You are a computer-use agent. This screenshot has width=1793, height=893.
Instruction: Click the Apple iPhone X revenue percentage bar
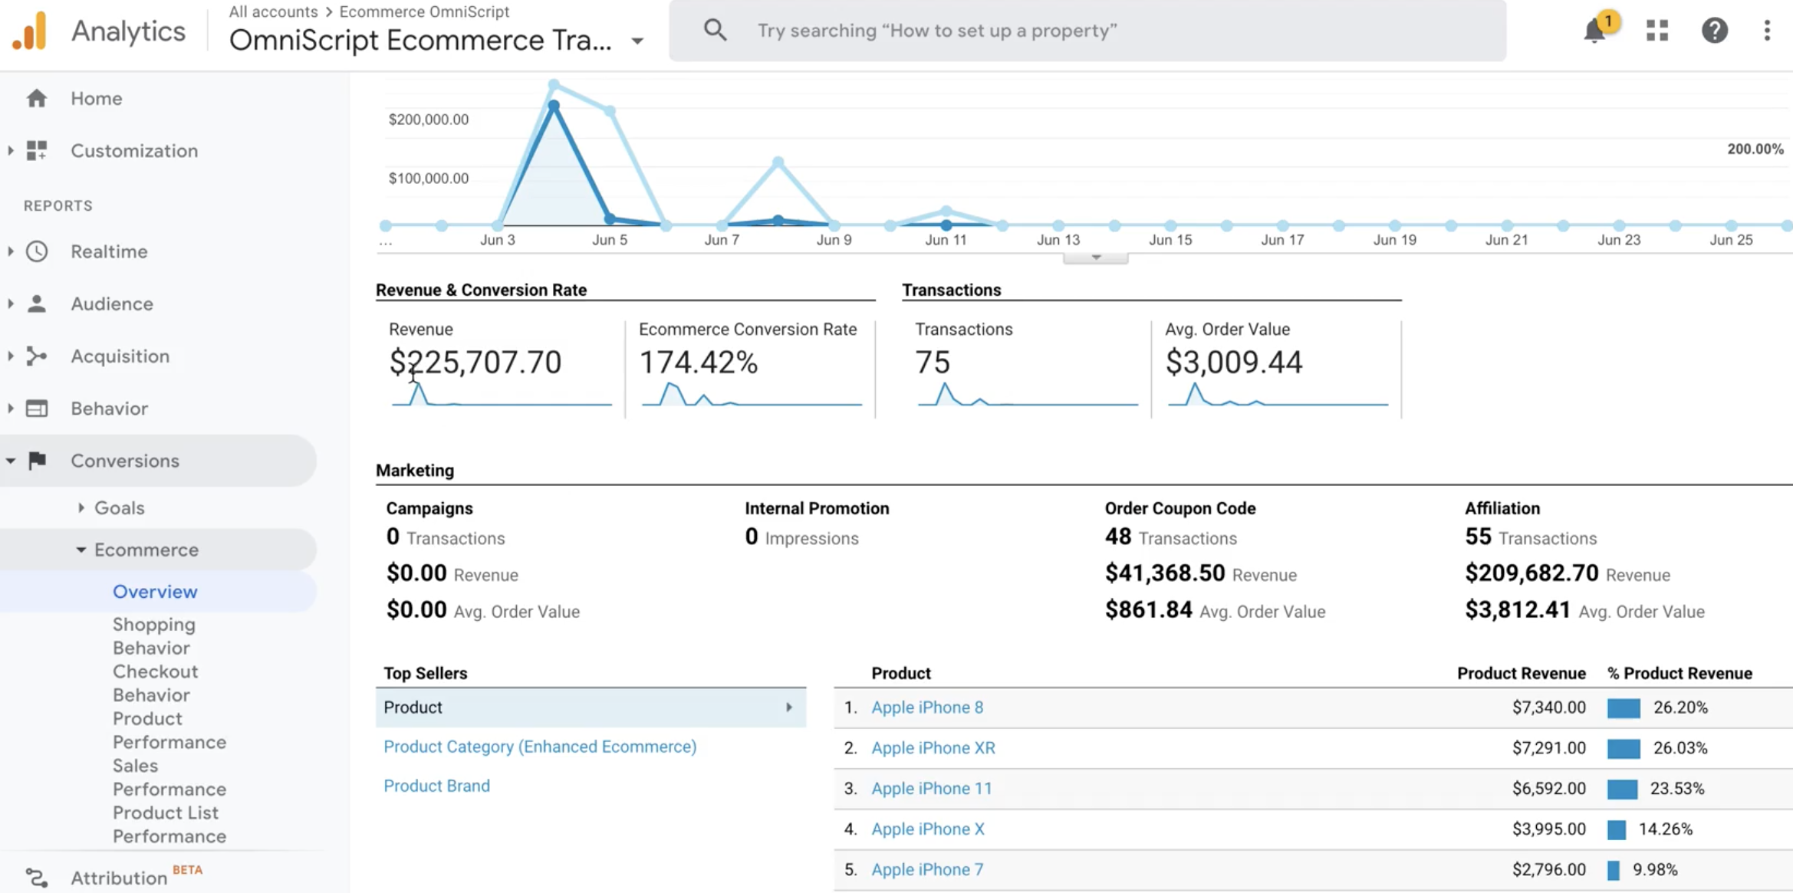tap(1617, 829)
